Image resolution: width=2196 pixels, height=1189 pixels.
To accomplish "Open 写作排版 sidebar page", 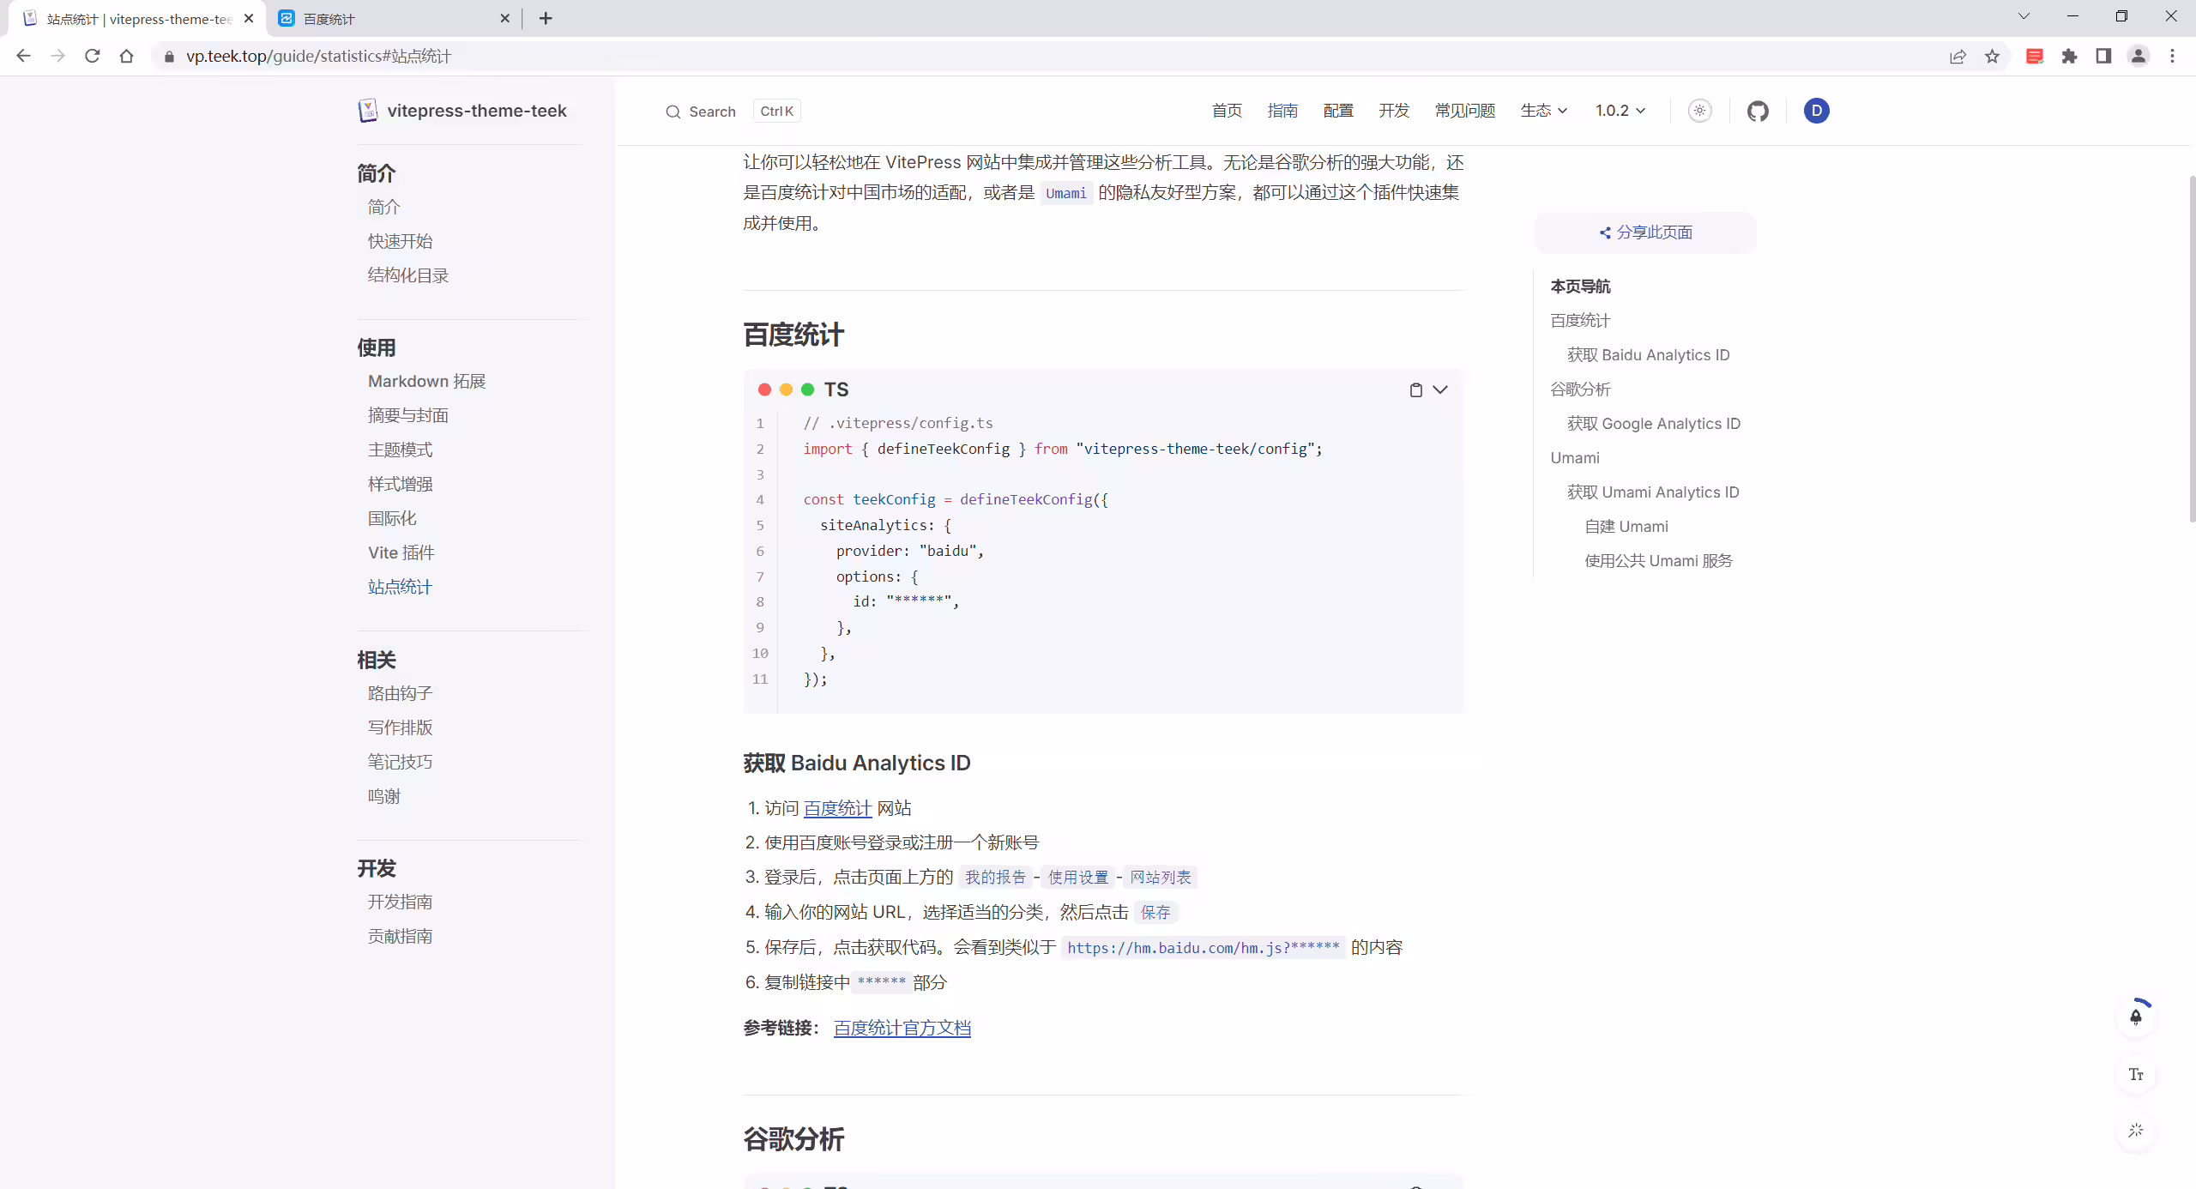I will point(401,727).
